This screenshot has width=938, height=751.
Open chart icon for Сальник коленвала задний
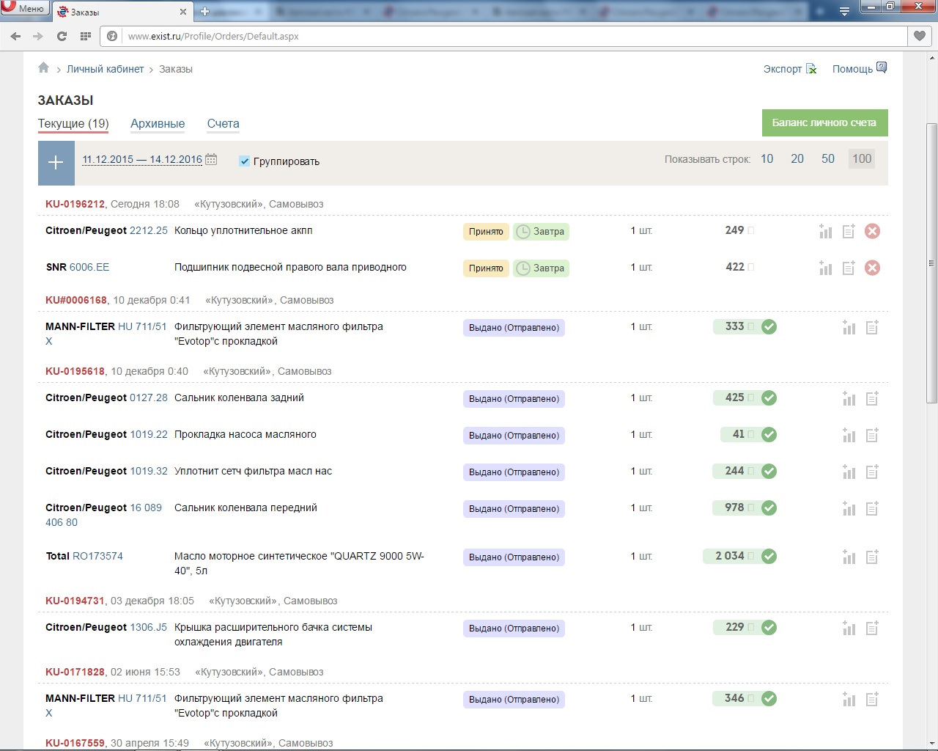click(x=849, y=398)
